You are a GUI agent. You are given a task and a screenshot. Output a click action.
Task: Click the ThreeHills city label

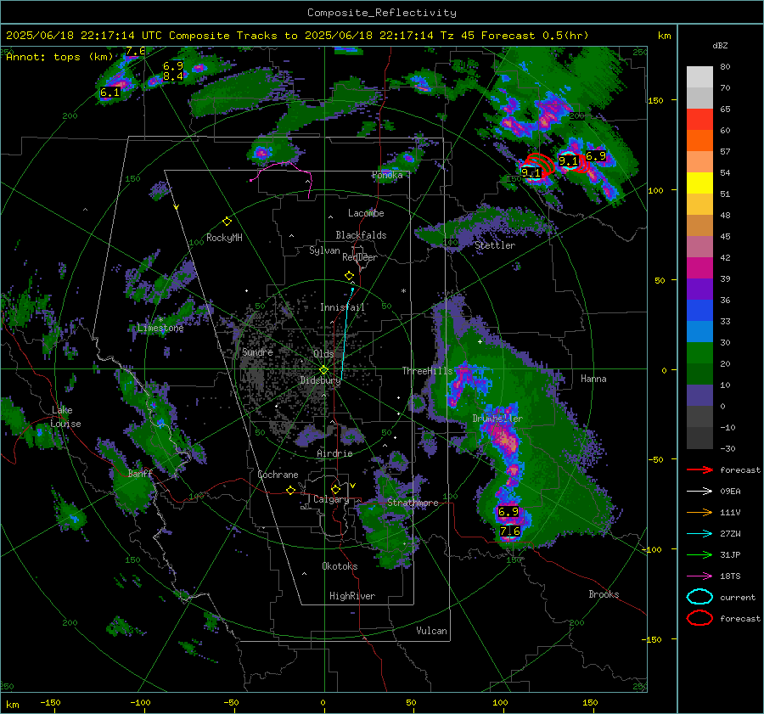[427, 371]
